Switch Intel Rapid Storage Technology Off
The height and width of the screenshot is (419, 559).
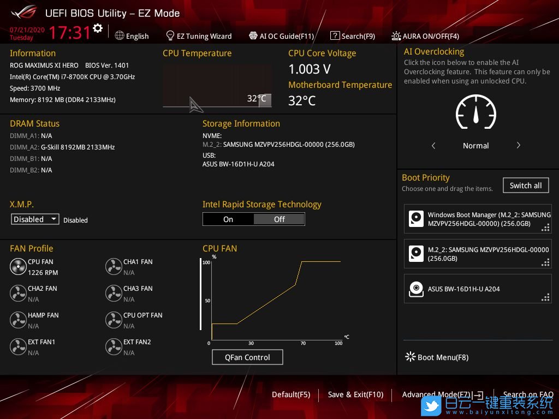(279, 219)
